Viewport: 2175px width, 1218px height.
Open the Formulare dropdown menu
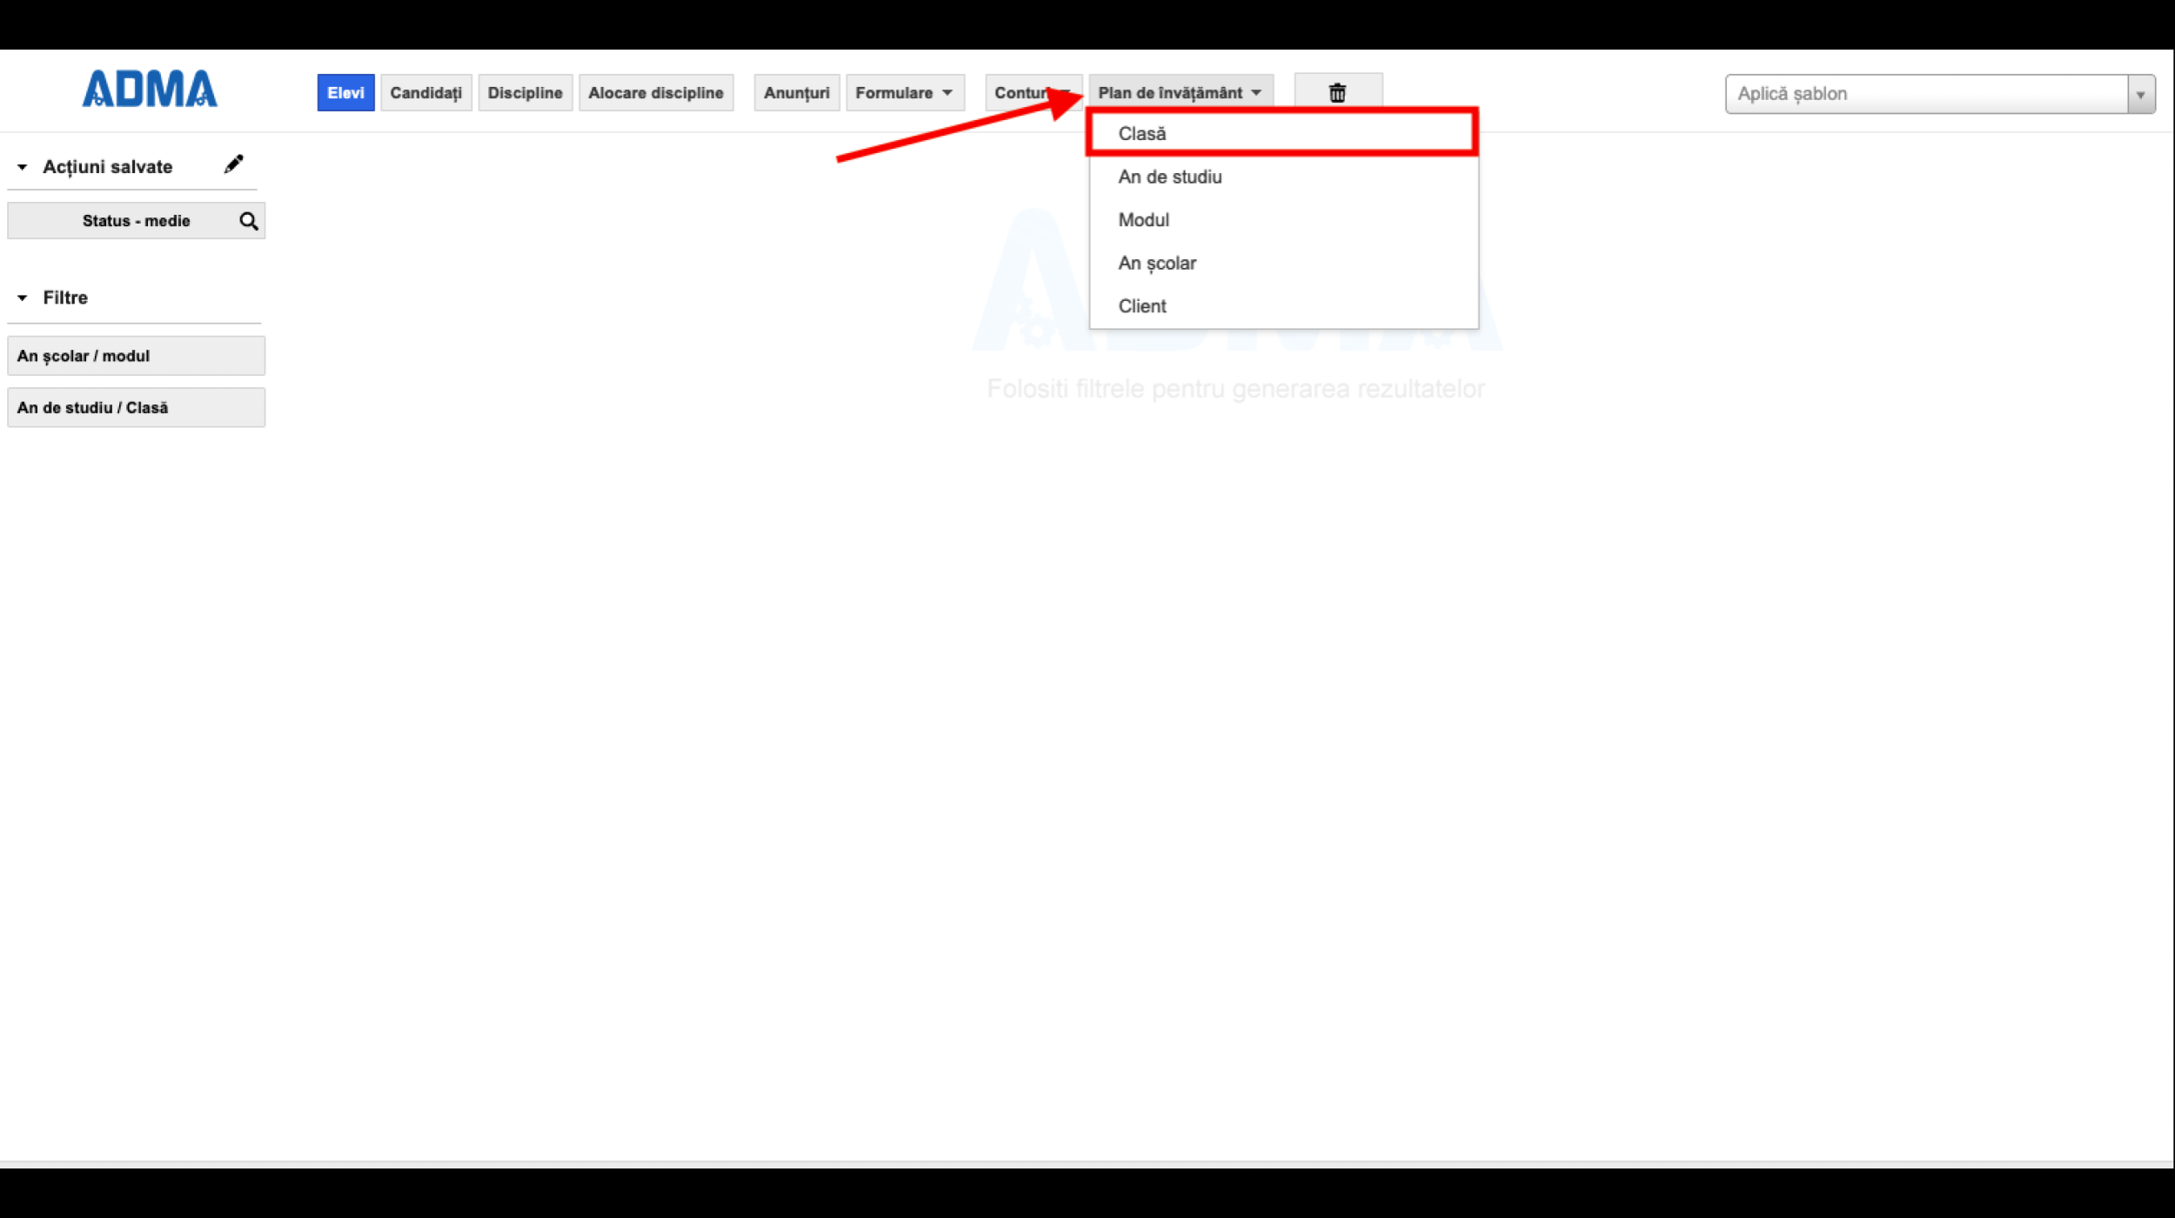click(x=904, y=93)
